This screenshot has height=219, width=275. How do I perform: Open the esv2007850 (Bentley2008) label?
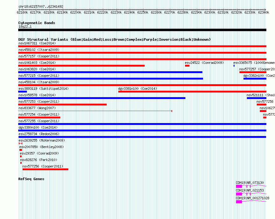click(x=41, y=147)
